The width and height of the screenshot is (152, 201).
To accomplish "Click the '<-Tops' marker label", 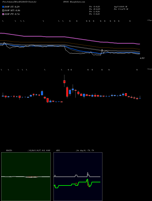I will [x=149, y=20].
